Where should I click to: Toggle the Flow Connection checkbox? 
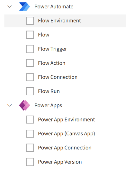point(30,77)
